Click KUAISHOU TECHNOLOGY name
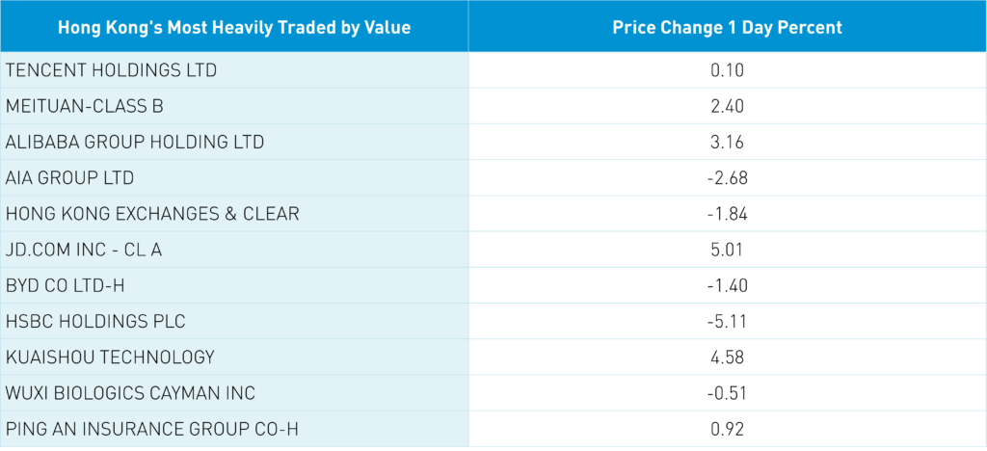This screenshot has width=987, height=451. click(x=110, y=357)
